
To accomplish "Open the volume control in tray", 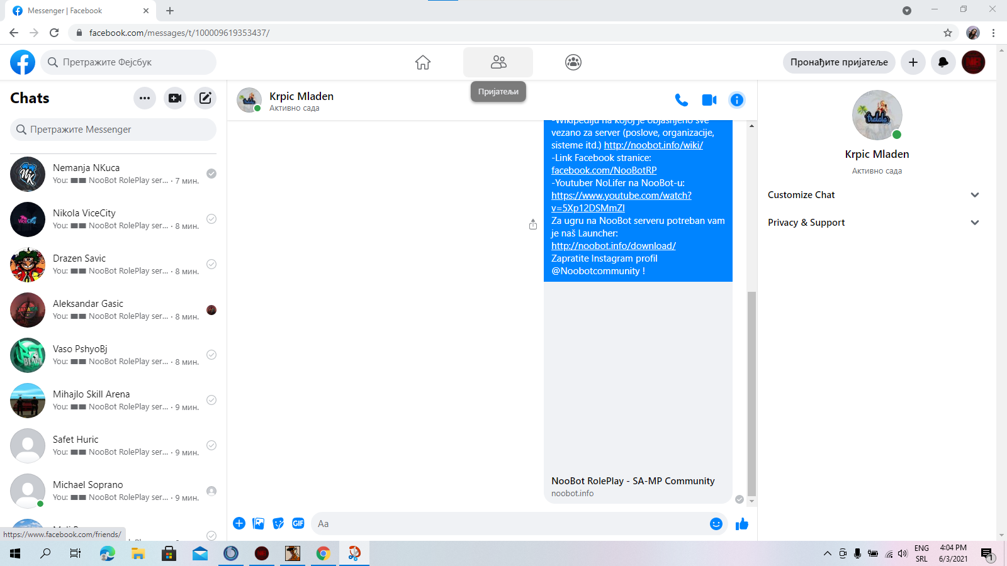I will click(x=903, y=554).
